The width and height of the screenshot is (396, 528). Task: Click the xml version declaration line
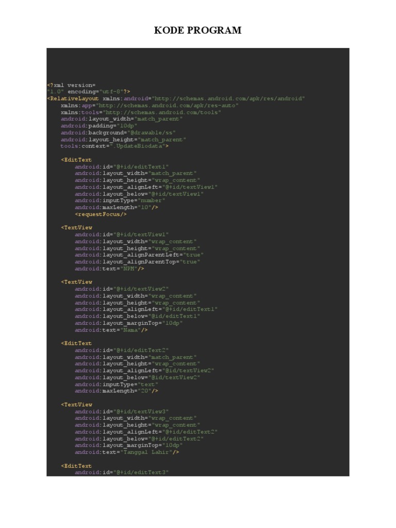pos(71,85)
